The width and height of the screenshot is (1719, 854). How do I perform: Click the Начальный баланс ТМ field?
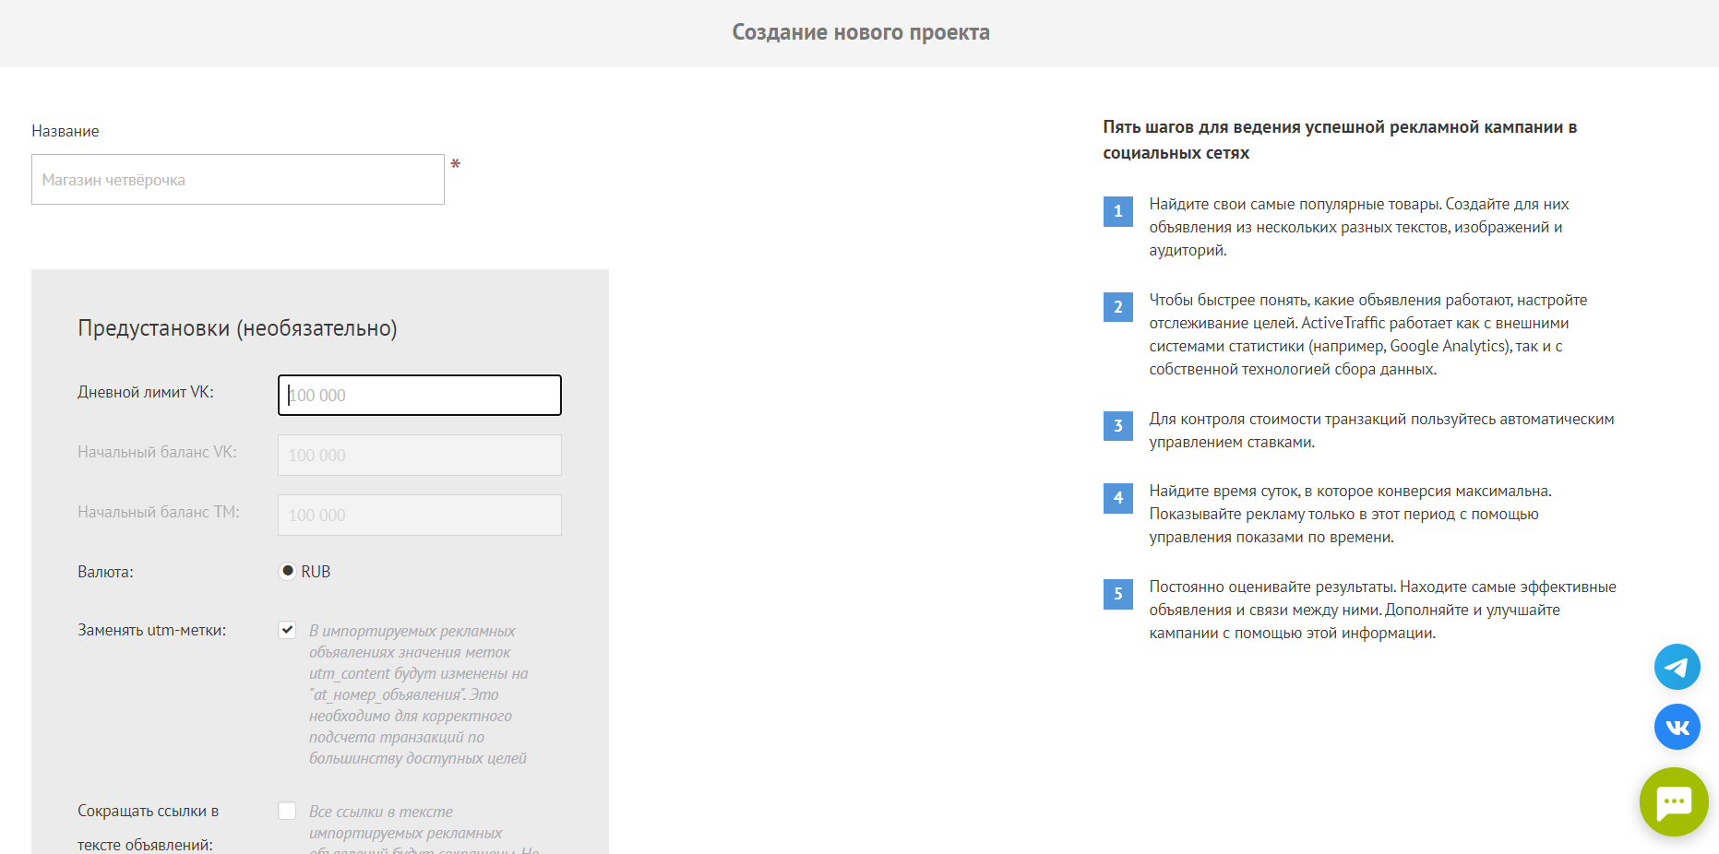420,516
